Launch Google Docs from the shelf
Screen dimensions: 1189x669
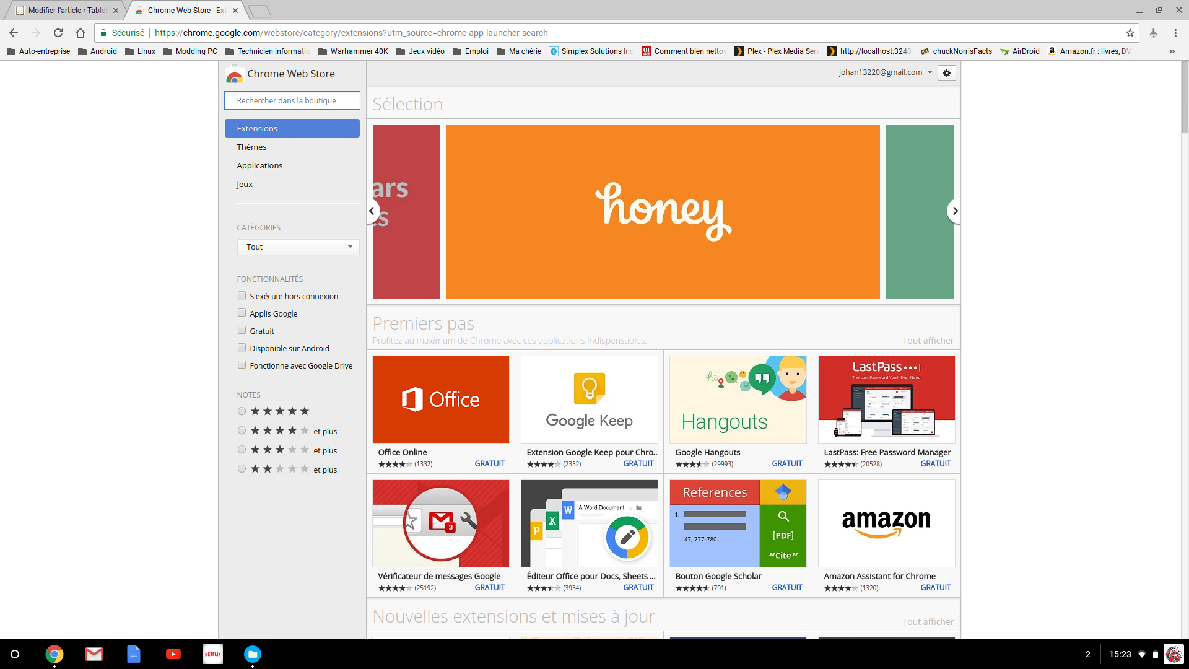(134, 654)
